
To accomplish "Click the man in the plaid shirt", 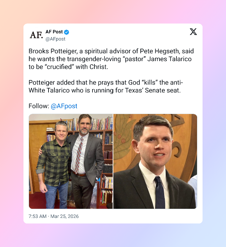I will click(54, 165).
